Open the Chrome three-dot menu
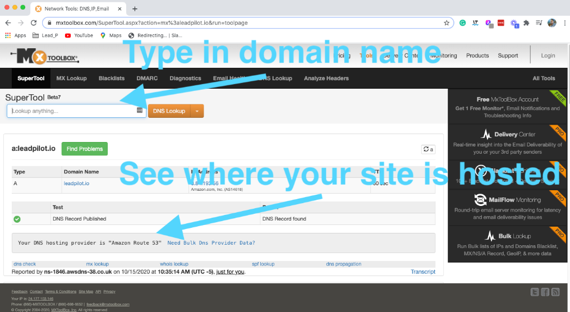The width and height of the screenshot is (570, 312). point(564,23)
